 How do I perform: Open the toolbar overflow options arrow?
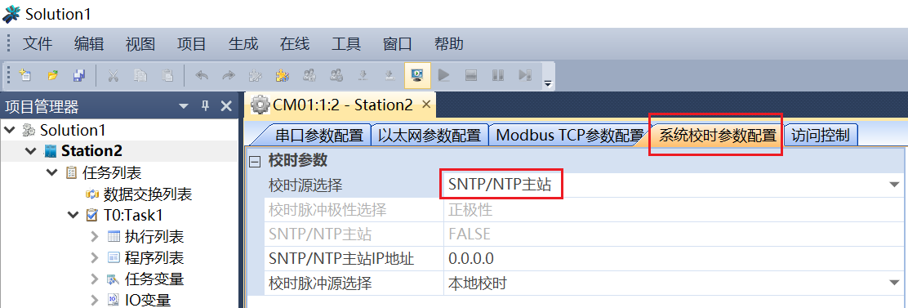point(547,83)
